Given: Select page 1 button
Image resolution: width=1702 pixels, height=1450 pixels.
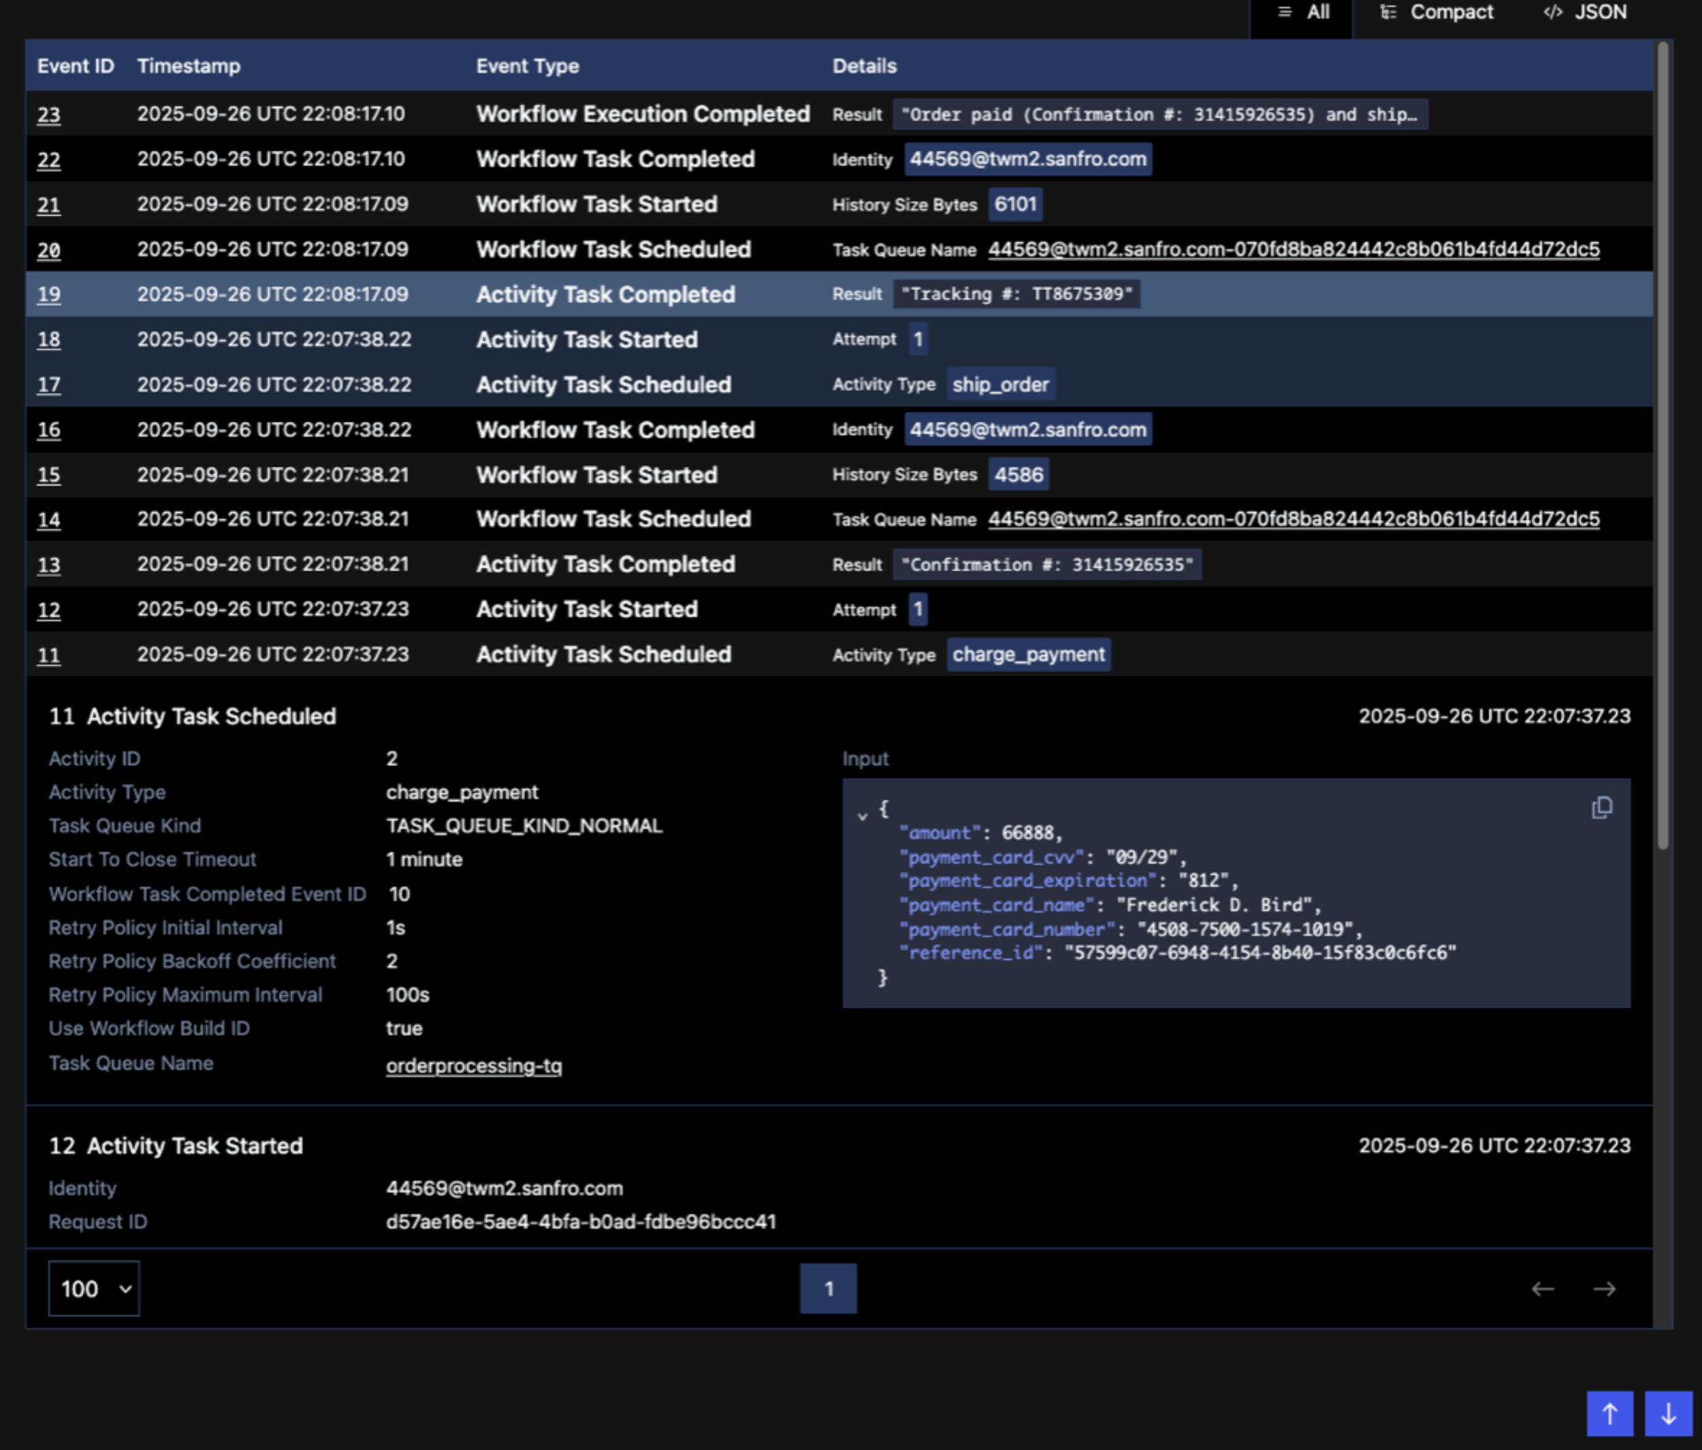Looking at the screenshot, I should pyautogui.click(x=828, y=1289).
